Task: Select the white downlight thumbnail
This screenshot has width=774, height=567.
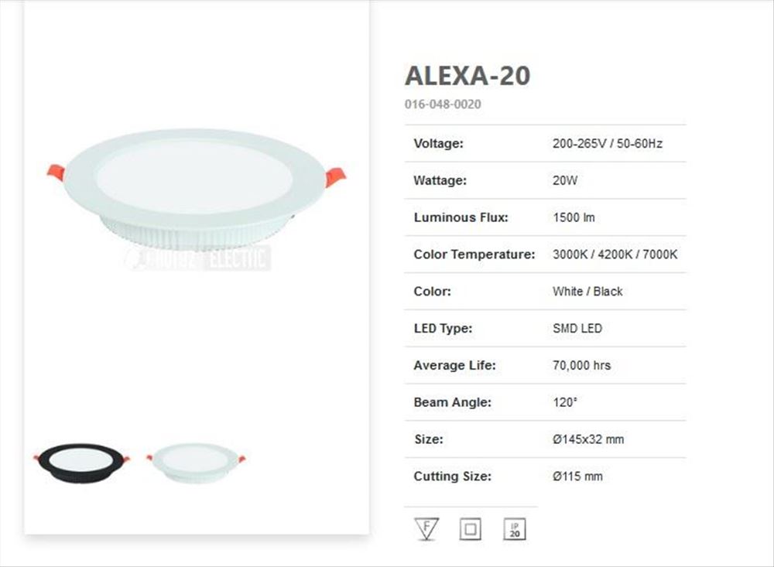Action: [197, 463]
